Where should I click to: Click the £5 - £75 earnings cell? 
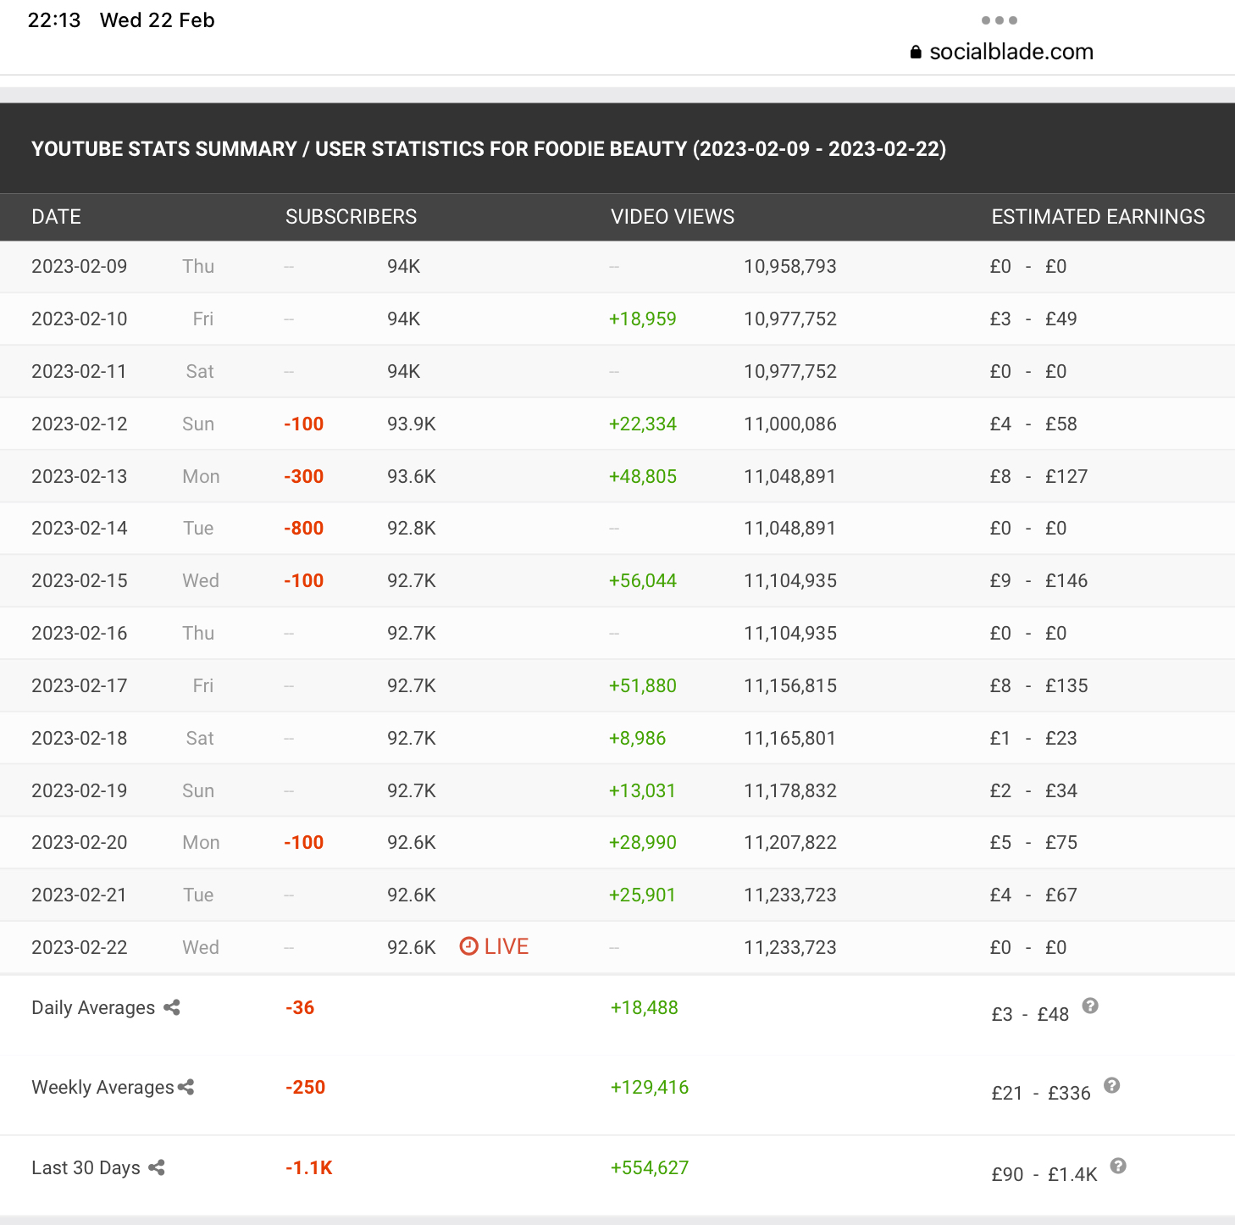coord(1033,842)
